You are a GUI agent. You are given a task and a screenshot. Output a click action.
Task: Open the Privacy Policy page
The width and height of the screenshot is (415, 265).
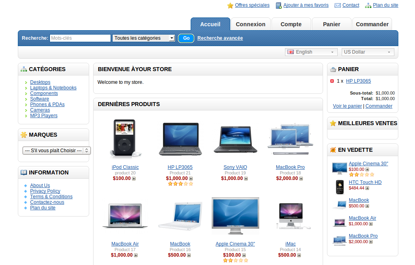point(45,191)
